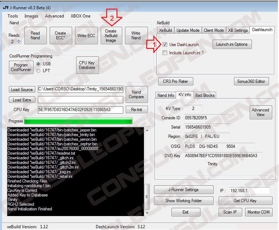Click the Write ECC button
The height and width of the screenshot is (230, 279).
(86, 35)
